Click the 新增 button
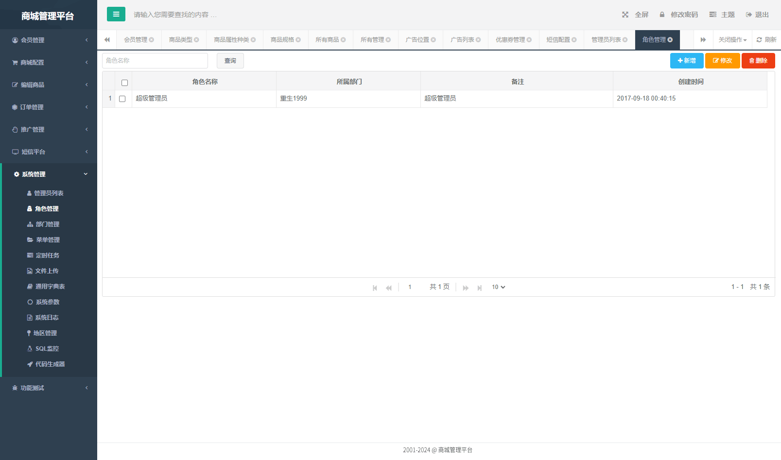781x460 pixels. pyautogui.click(x=686, y=60)
